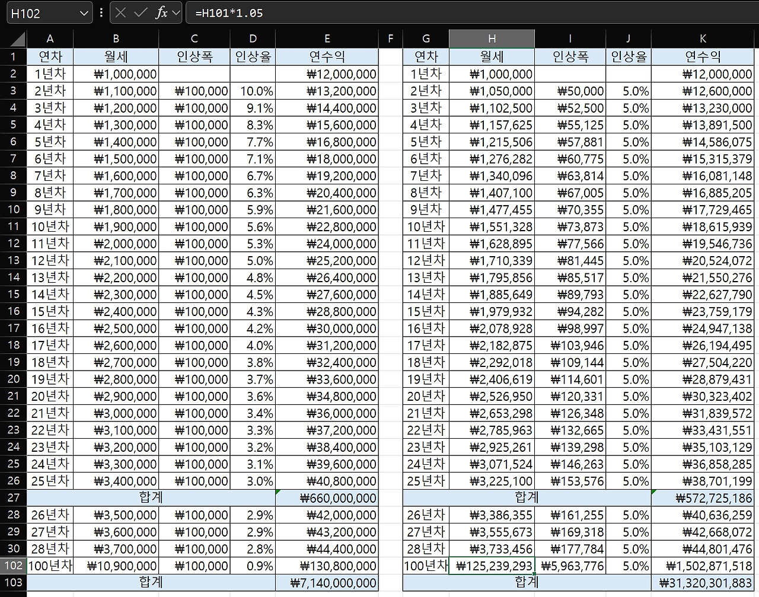Select the narrow column F header
This screenshot has height=597, width=759.
point(390,39)
